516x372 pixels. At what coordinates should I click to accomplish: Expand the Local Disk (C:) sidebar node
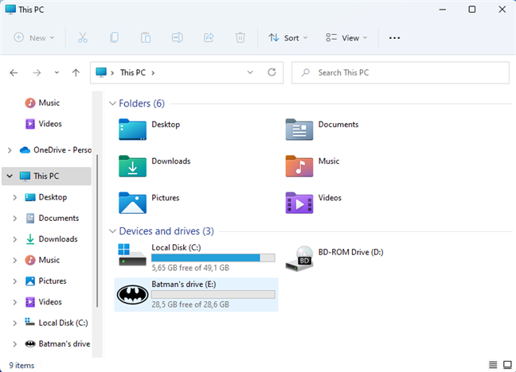[x=15, y=323]
